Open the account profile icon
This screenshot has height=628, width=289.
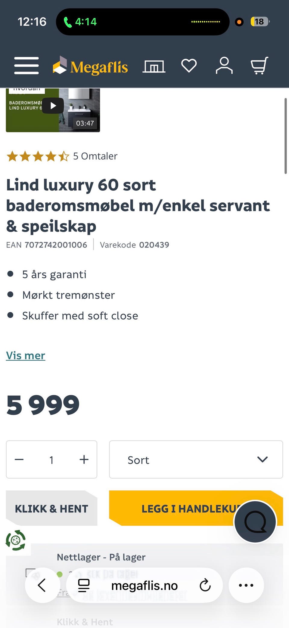tap(224, 66)
